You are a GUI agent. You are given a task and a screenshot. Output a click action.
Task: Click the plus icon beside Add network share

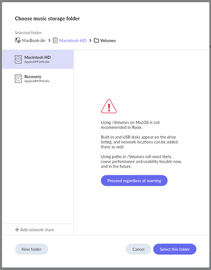coord(17,230)
